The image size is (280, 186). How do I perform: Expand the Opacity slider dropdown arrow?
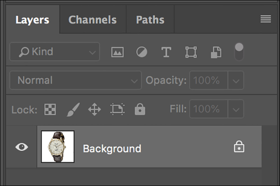(x=236, y=81)
